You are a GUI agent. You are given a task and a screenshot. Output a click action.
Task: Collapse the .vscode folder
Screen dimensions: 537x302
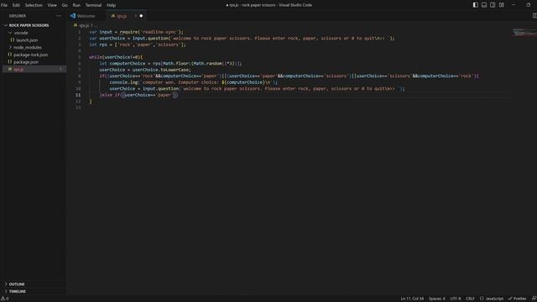tap(21, 33)
